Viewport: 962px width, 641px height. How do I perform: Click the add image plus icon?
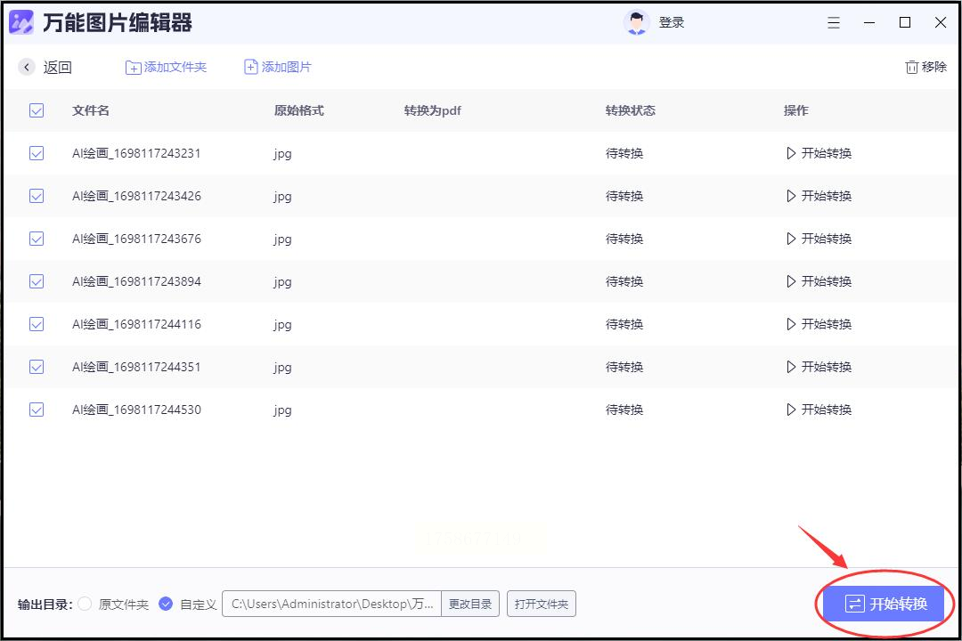tap(251, 67)
